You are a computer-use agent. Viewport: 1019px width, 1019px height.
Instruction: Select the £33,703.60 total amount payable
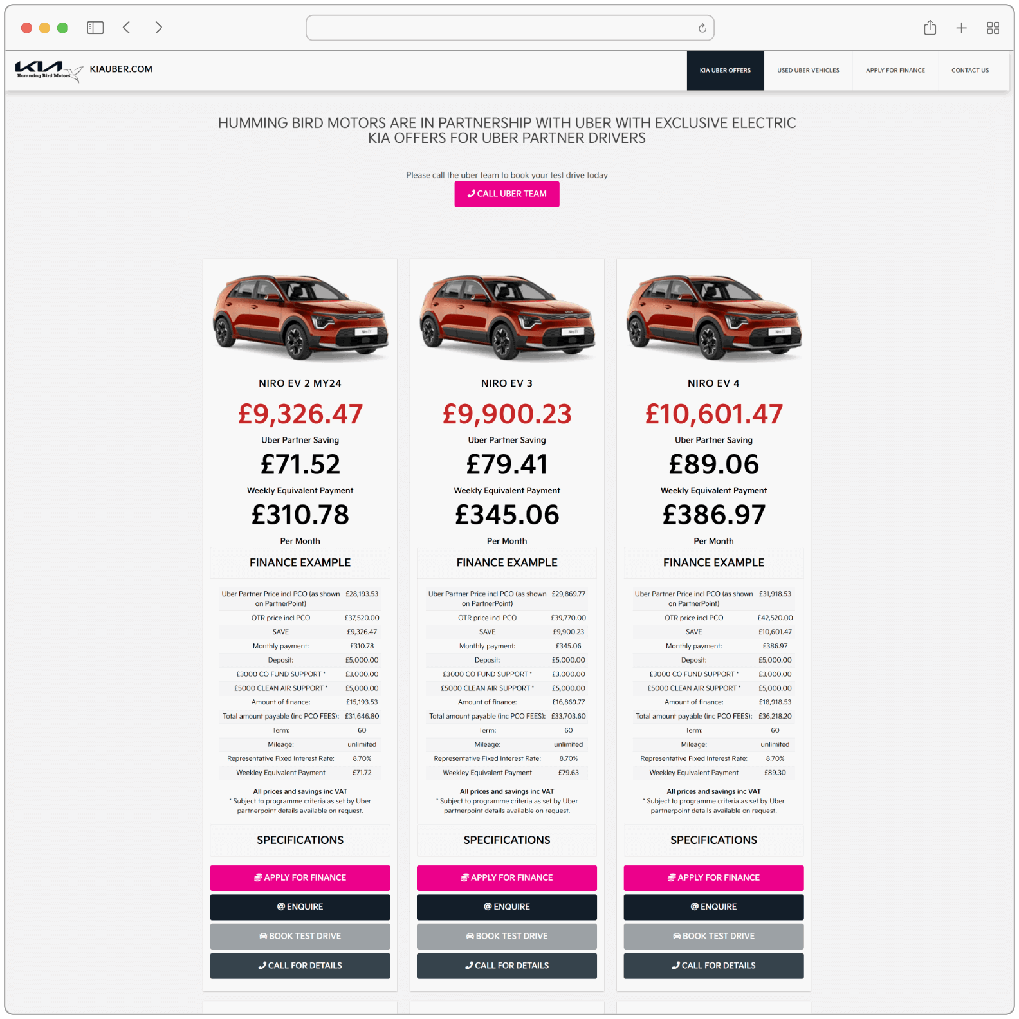click(569, 717)
